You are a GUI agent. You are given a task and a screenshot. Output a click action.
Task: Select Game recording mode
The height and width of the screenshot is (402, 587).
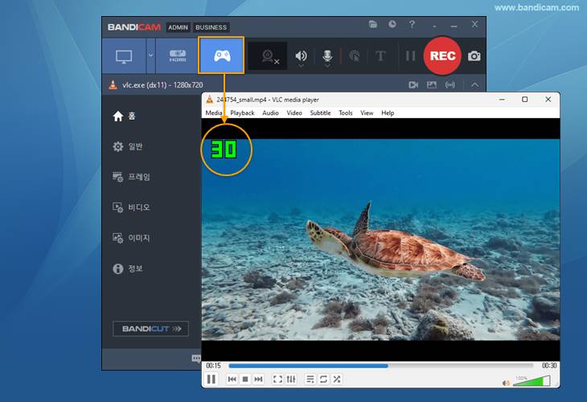[x=221, y=56]
